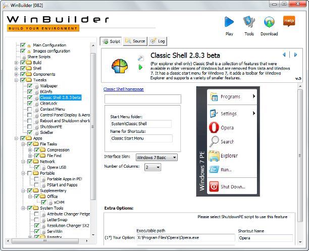Switch to the Script tab

click(x=111, y=41)
